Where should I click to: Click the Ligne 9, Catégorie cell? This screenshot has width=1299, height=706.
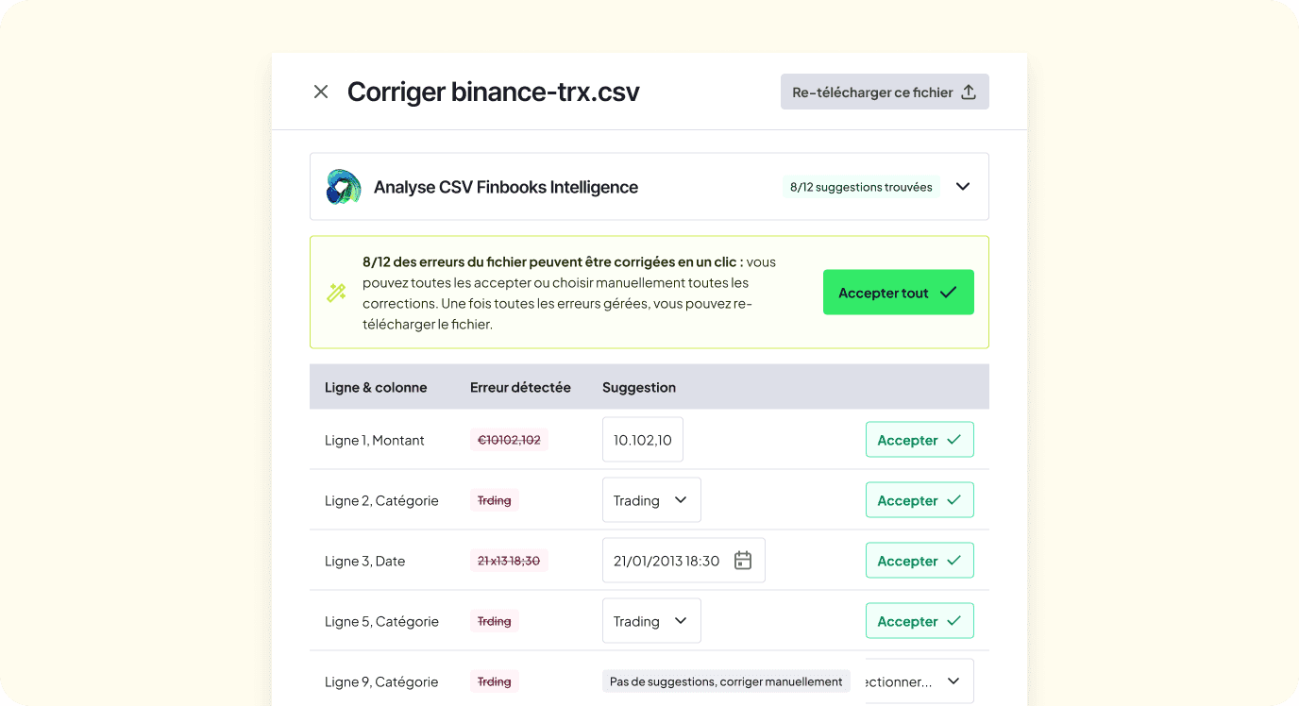point(381,681)
